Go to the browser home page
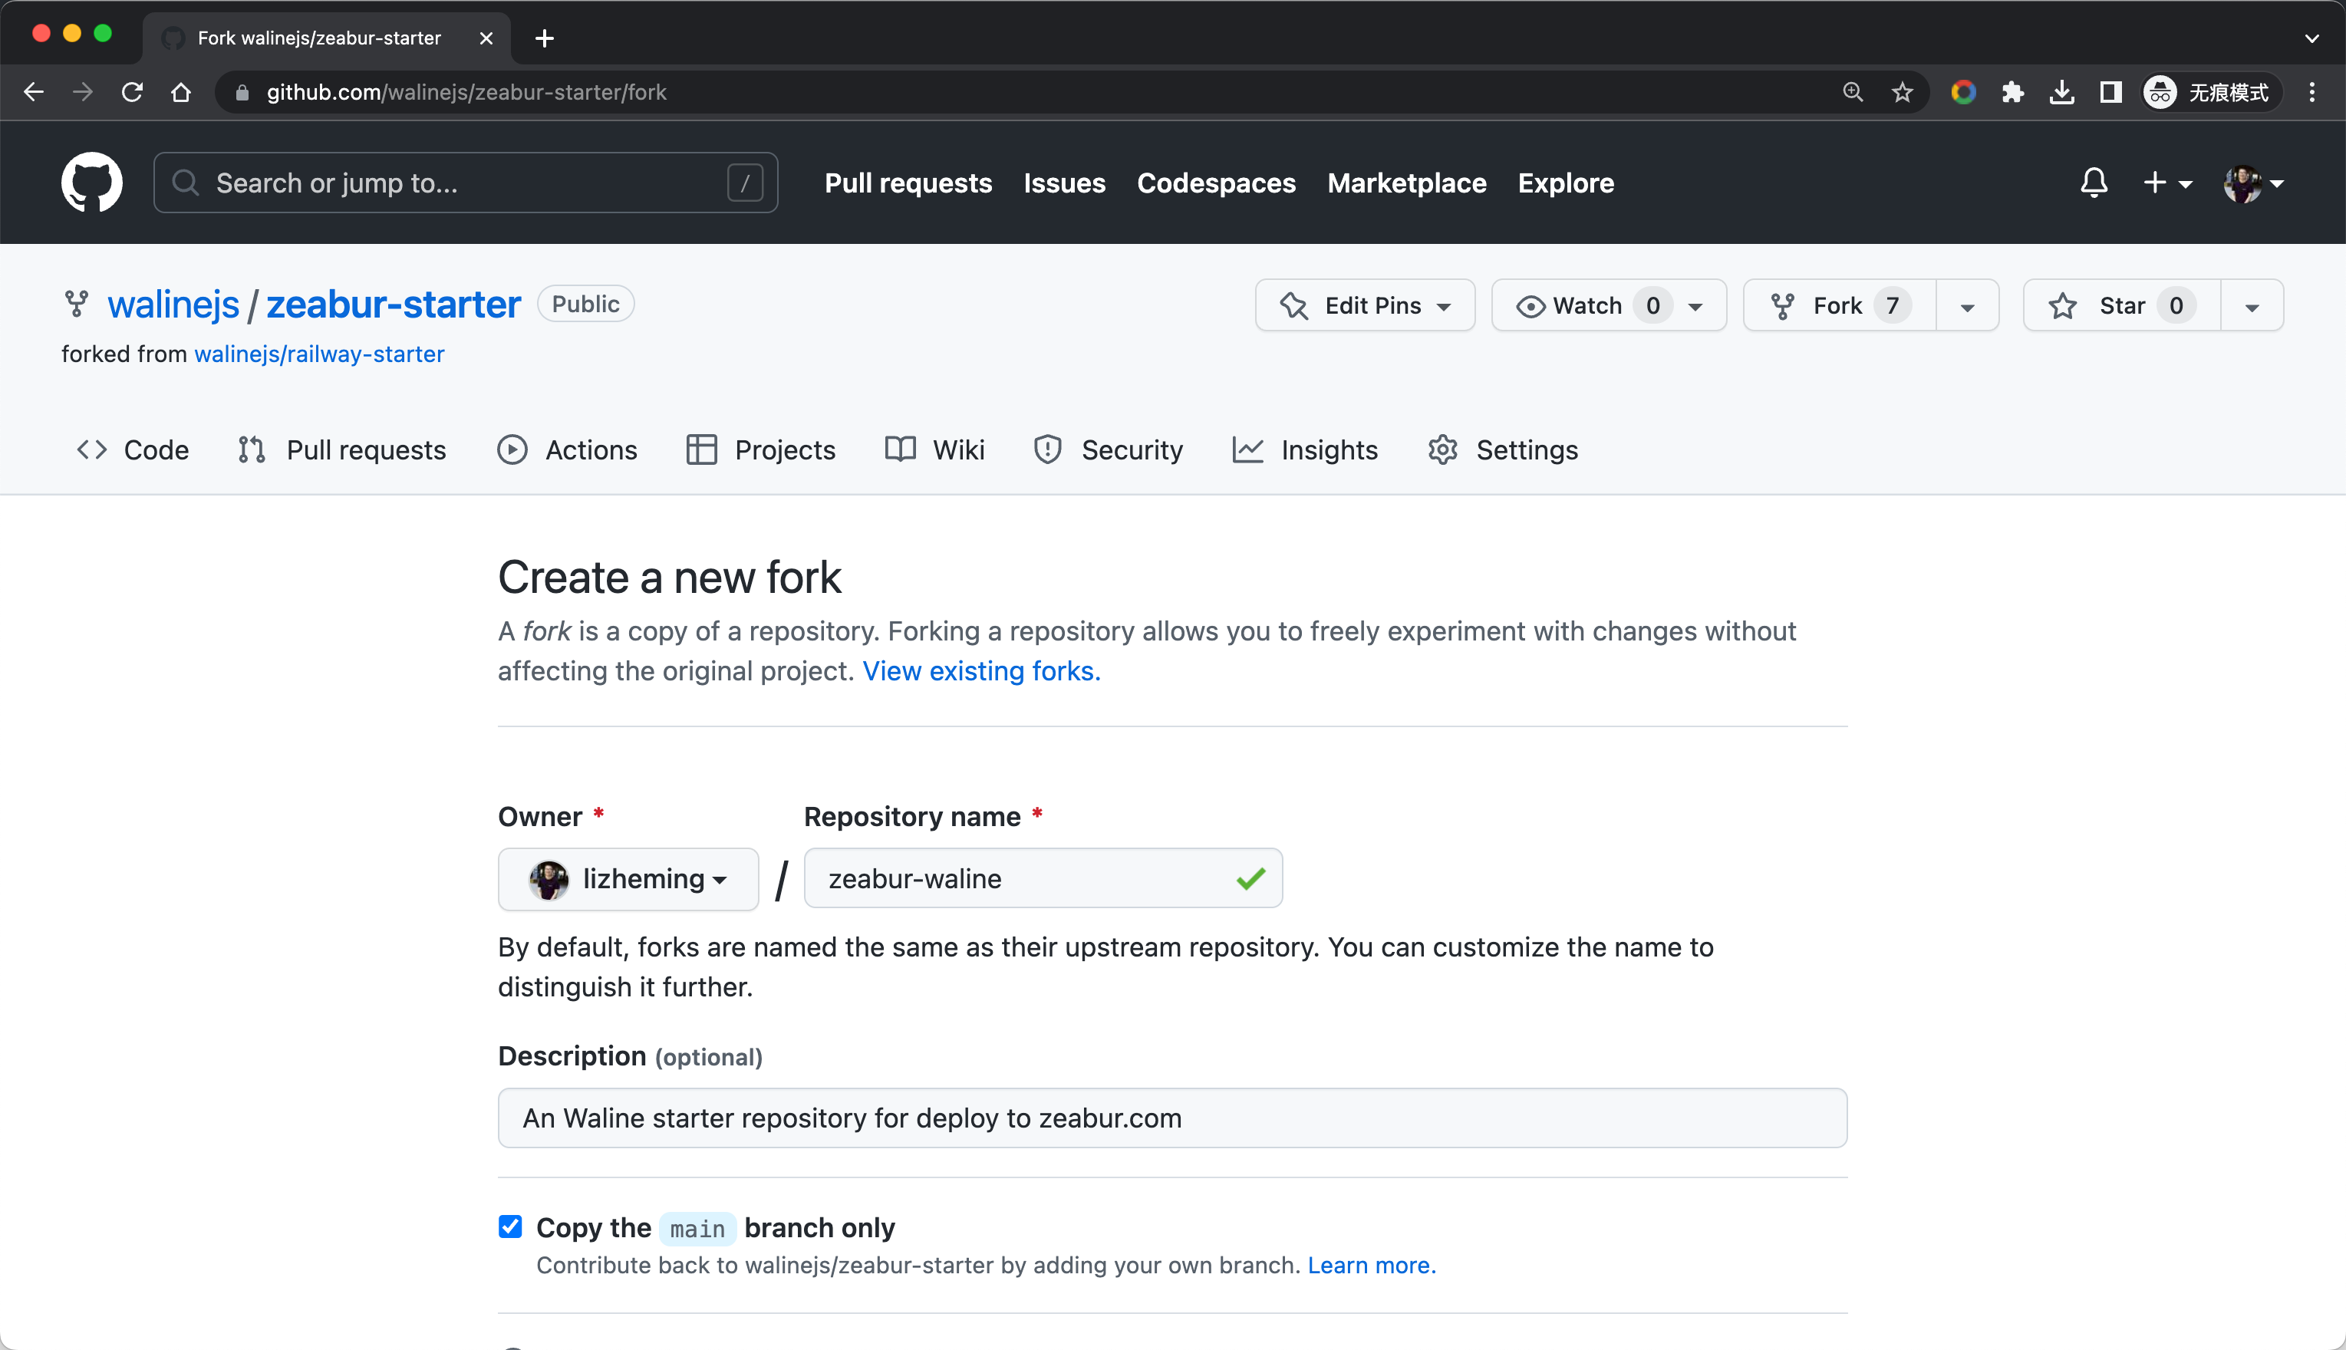The height and width of the screenshot is (1350, 2346). pos(182,93)
